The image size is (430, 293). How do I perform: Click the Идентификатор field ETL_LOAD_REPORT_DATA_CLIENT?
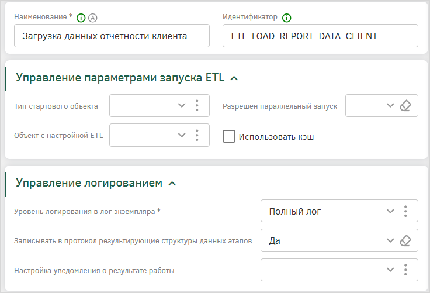pos(320,36)
